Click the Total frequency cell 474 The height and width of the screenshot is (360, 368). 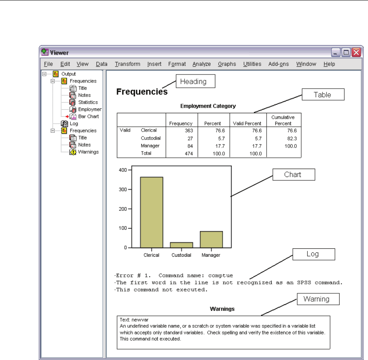(189, 153)
